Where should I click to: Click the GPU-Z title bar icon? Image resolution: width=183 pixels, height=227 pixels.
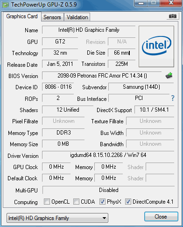point(6,5)
